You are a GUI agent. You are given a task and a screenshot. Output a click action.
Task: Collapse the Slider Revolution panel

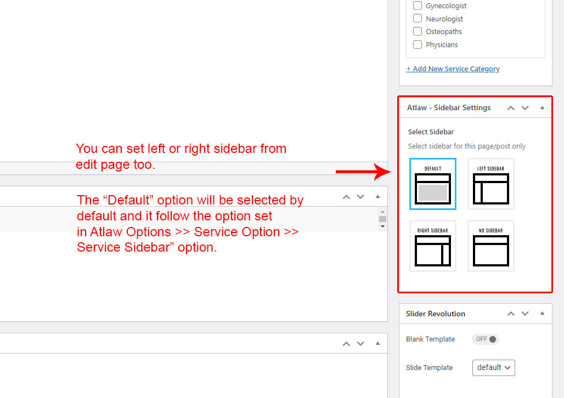point(542,314)
